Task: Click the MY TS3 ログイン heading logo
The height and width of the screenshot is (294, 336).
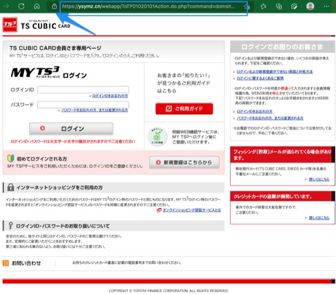Action: [x=49, y=73]
